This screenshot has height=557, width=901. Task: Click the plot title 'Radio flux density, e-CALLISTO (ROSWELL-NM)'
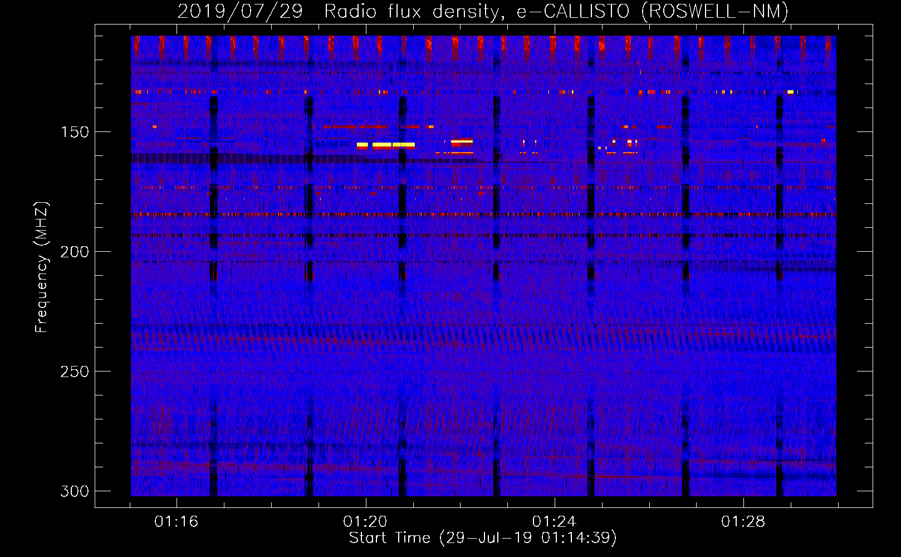[556, 11]
